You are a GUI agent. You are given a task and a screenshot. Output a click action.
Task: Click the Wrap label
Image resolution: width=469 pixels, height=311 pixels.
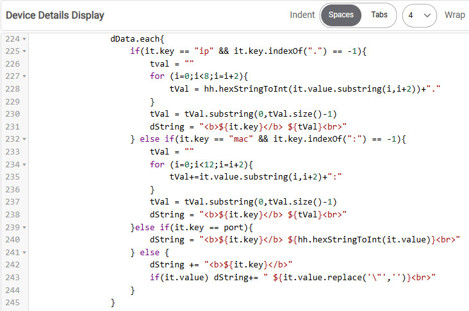[x=455, y=15]
